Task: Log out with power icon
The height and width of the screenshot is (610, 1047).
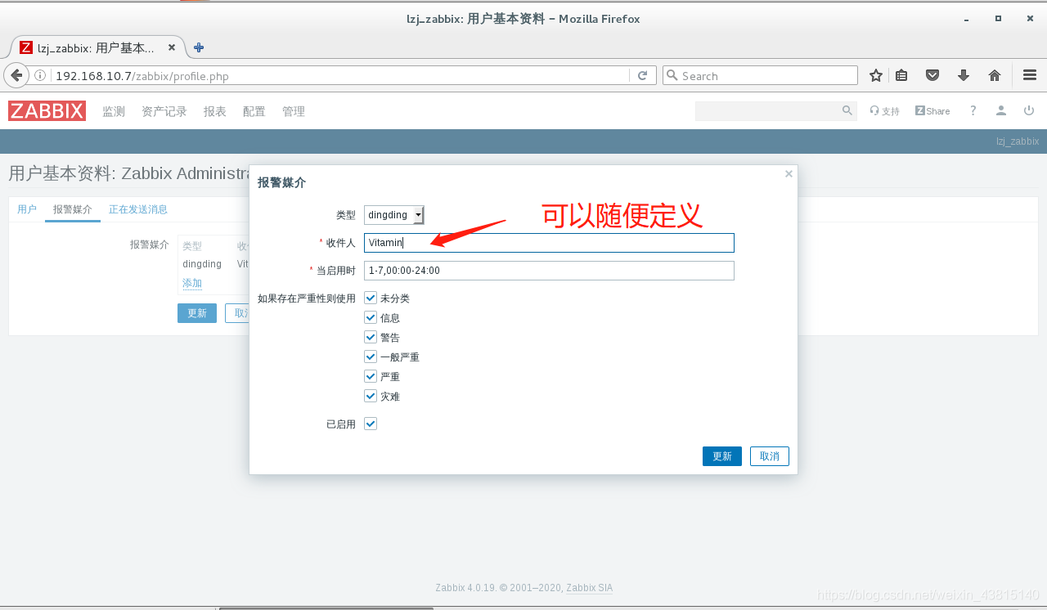Action: coord(1028,110)
